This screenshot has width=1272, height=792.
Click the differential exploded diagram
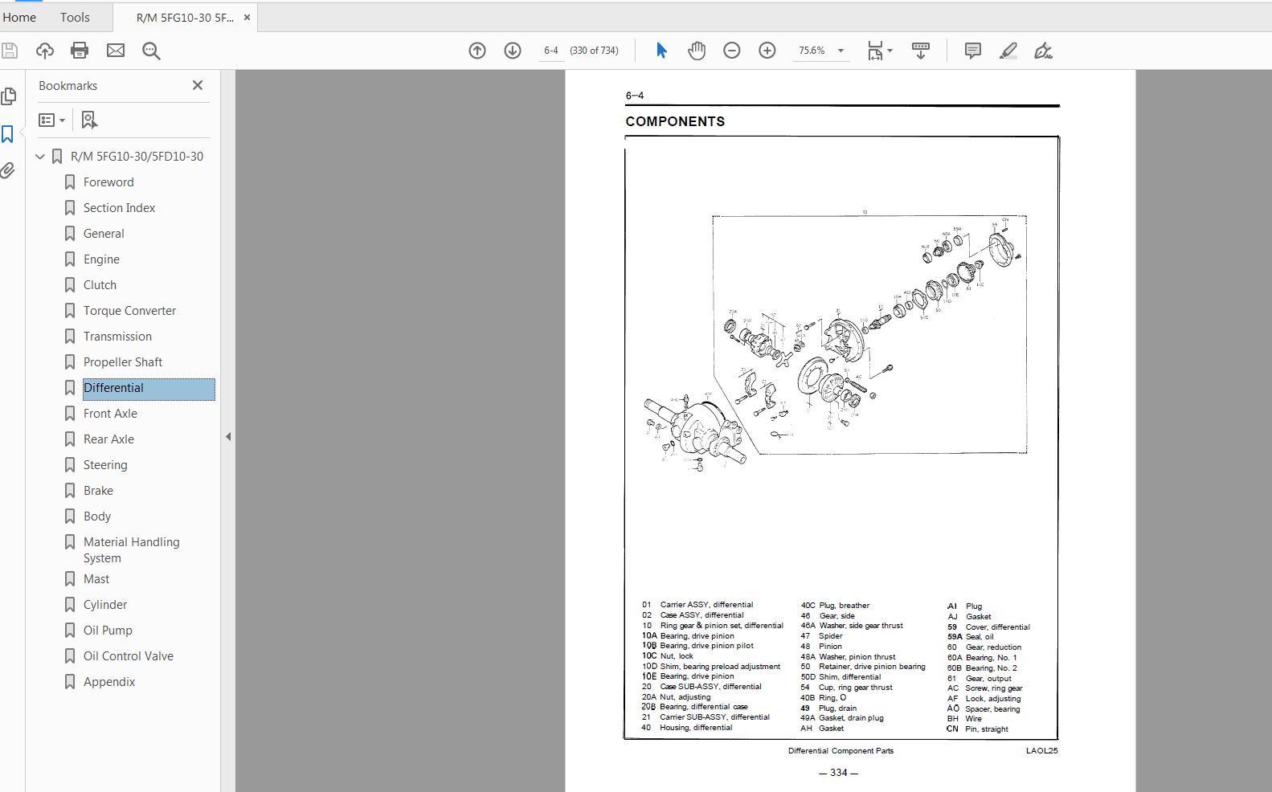836,341
